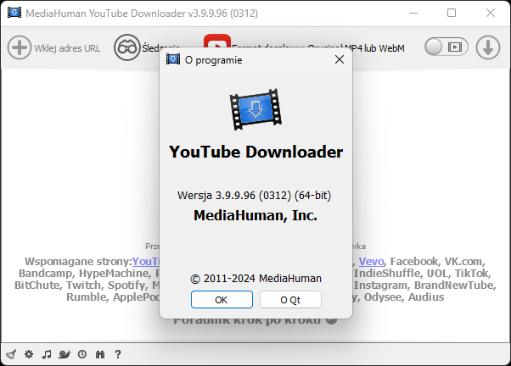The image size is (511, 366).
Task: Close the 'O programie' dialog
Action: [x=340, y=59]
